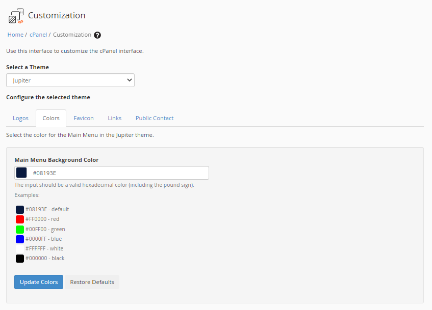Image resolution: width=432 pixels, height=310 pixels.
Task: Navigate to the cPanel breadcrumb link
Action: (x=38, y=35)
